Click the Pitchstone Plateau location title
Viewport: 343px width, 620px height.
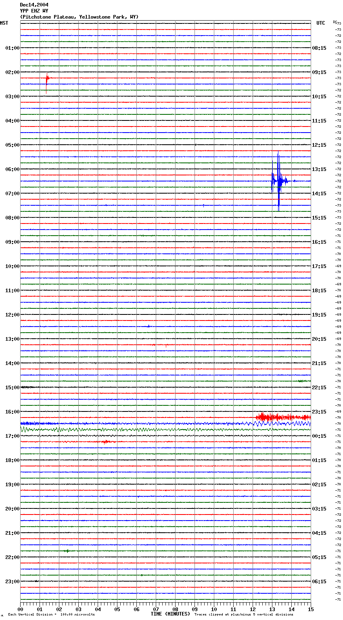coord(79,17)
